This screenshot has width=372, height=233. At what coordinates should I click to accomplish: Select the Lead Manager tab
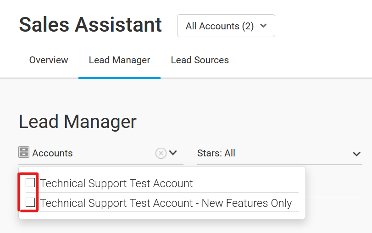click(x=120, y=60)
